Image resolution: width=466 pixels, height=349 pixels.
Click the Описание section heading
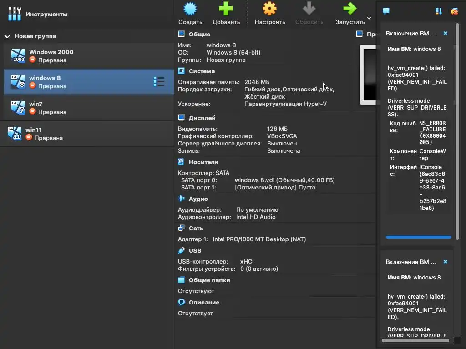tap(204, 302)
